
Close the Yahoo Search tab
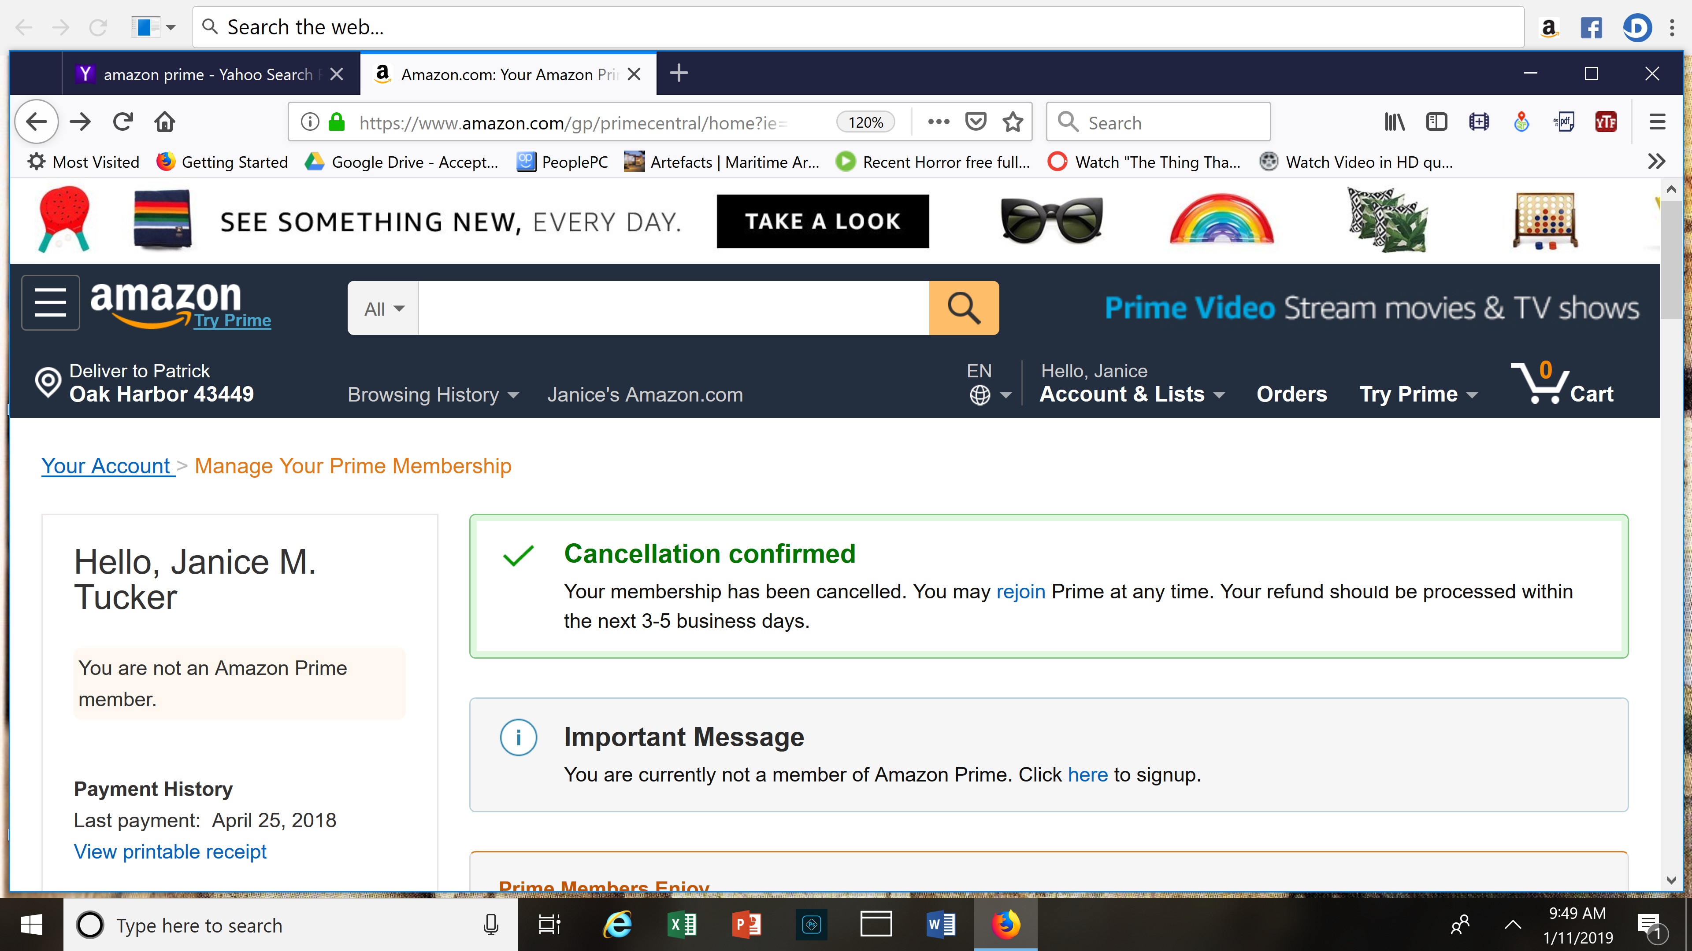336,74
